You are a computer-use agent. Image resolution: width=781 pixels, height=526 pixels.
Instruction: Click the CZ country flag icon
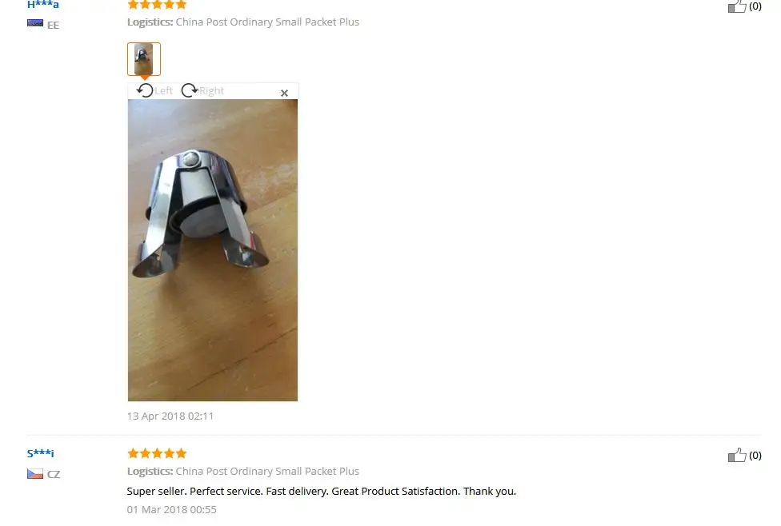35,474
